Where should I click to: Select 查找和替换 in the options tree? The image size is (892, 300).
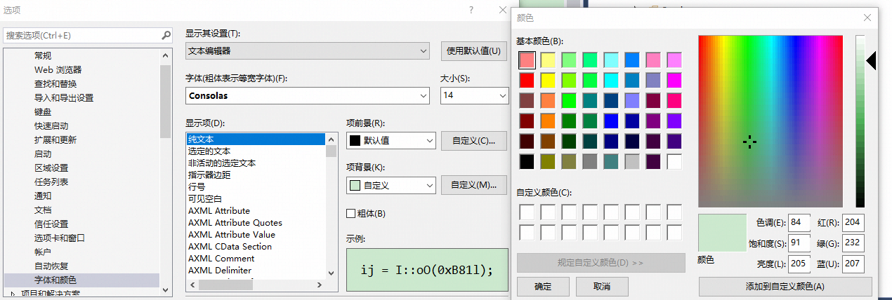(x=55, y=83)
